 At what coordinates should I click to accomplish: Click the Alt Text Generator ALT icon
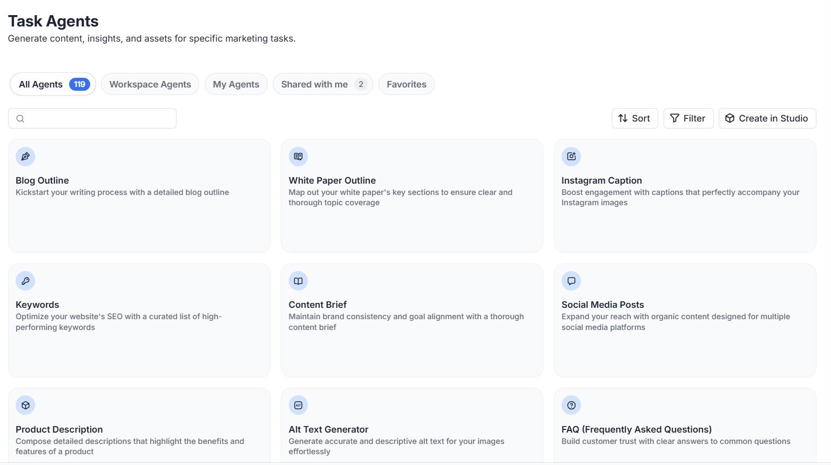pyautogui.click(x=298, y=405)
